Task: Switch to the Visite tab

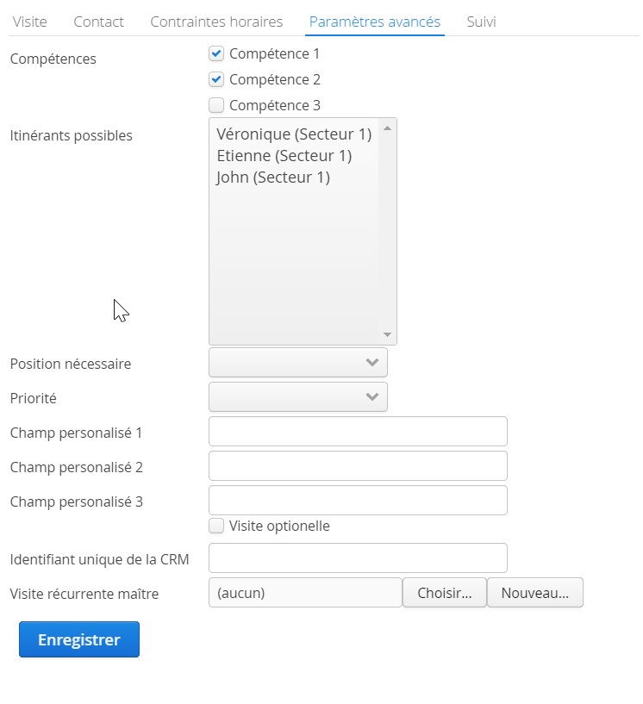Action: [x=29, y=22]
